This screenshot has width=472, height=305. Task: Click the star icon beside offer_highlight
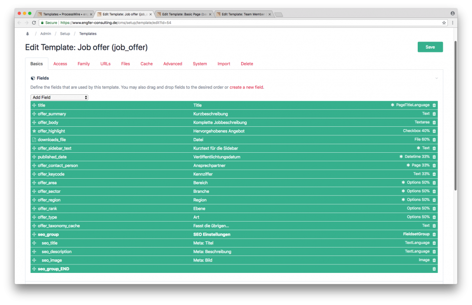click(34, 131)
